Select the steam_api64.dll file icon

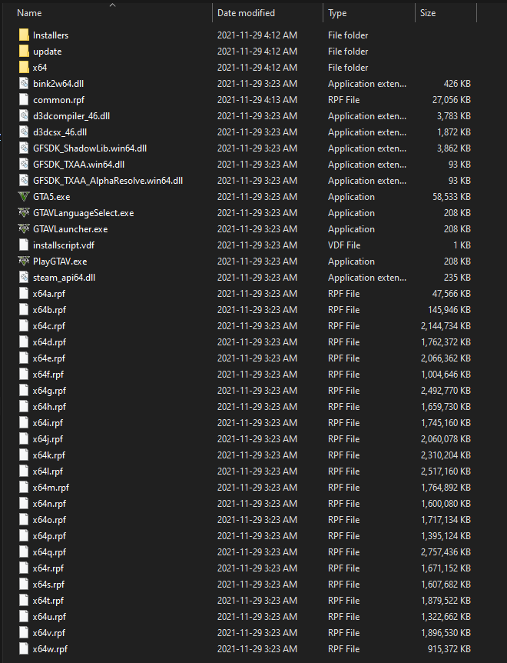pyautogui.click(x=24, y=278)
